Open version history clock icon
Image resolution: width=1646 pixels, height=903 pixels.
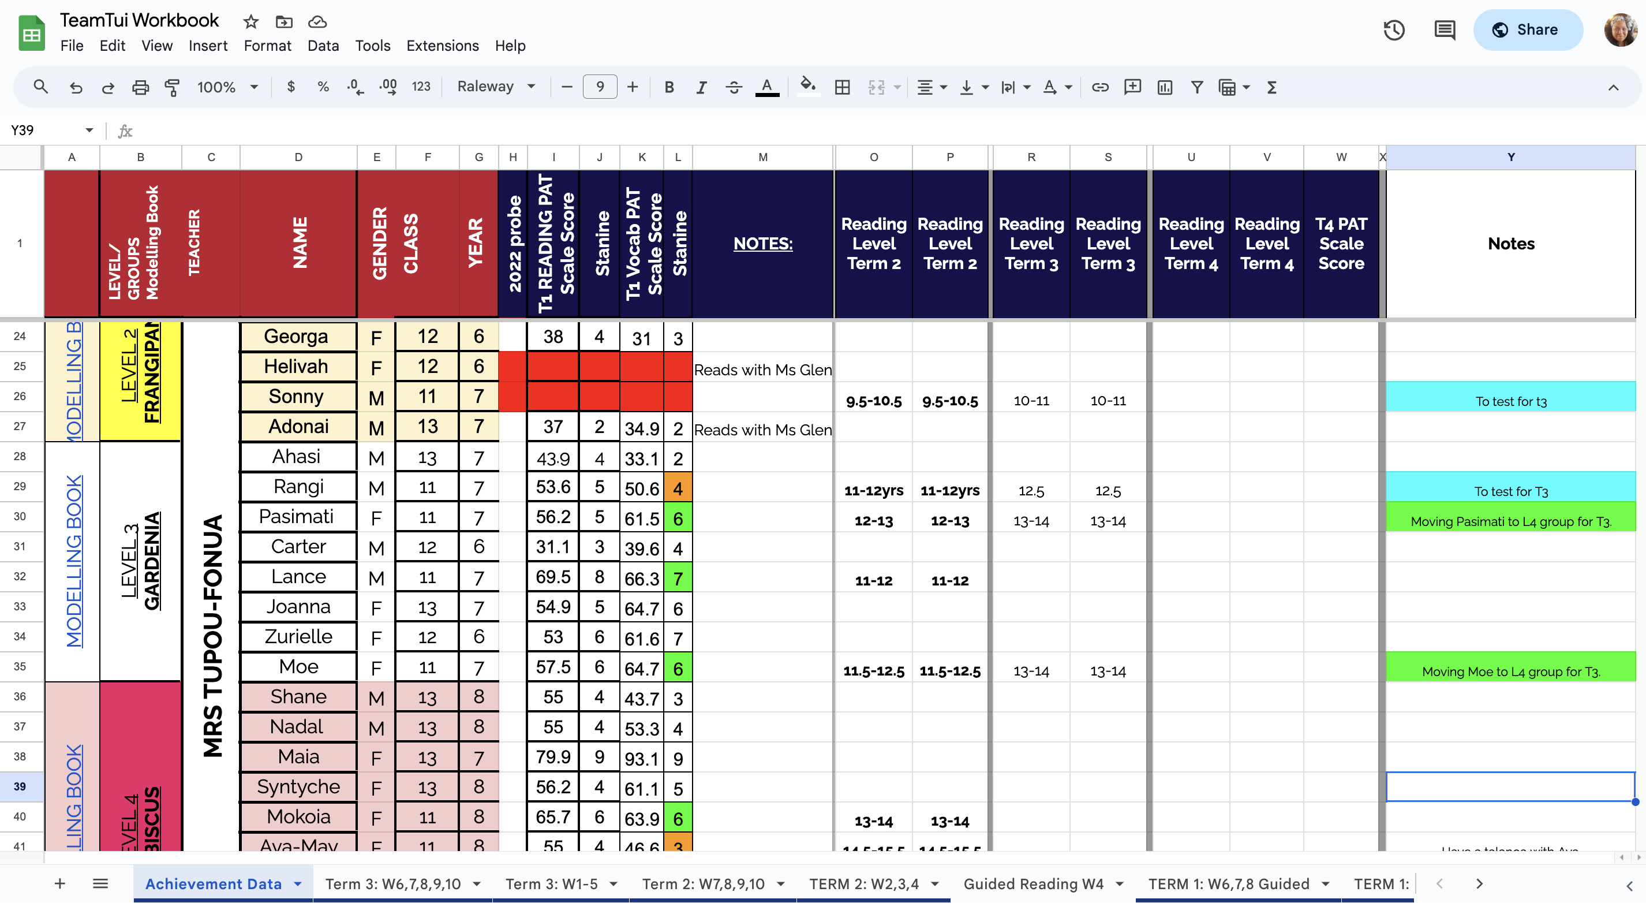(1393, 30)
